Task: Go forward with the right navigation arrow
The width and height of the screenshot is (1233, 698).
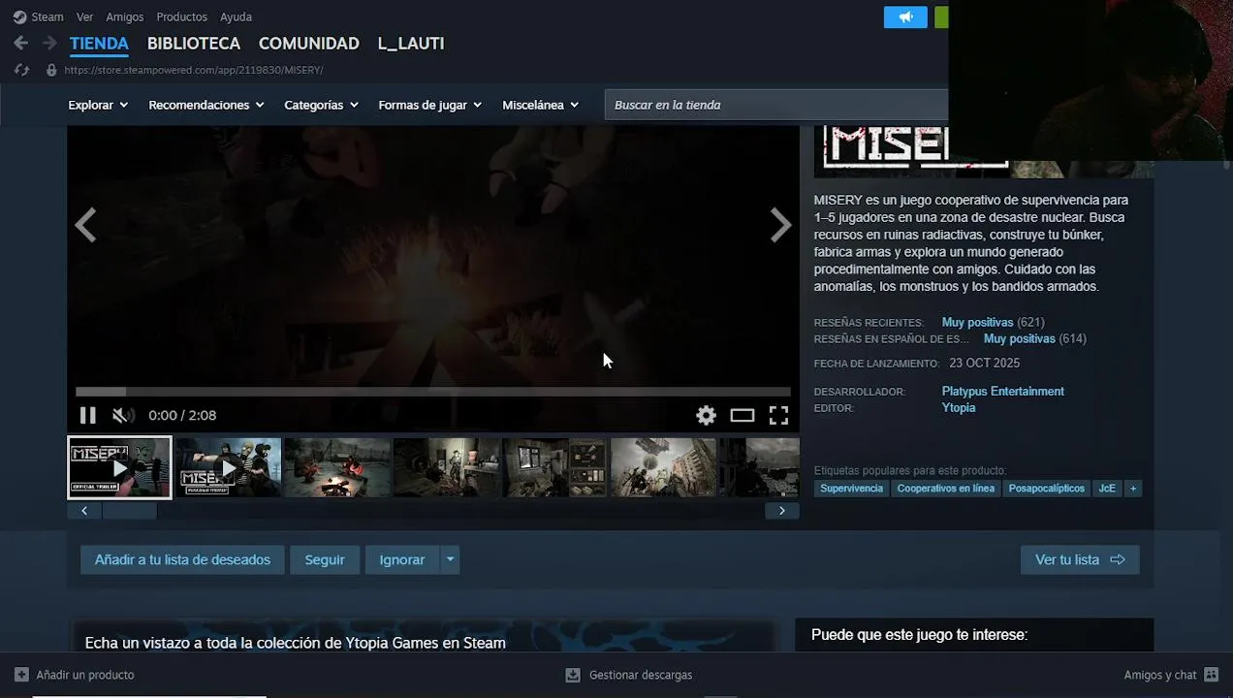Action: tap(49, 43)
